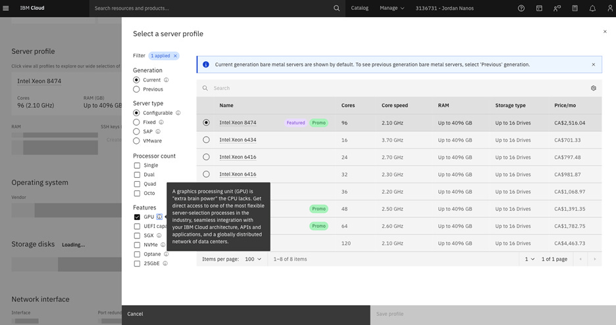616x325 pixels.
Task: Clear the 1 applied filter tag
Action: (x=175, y=56)
